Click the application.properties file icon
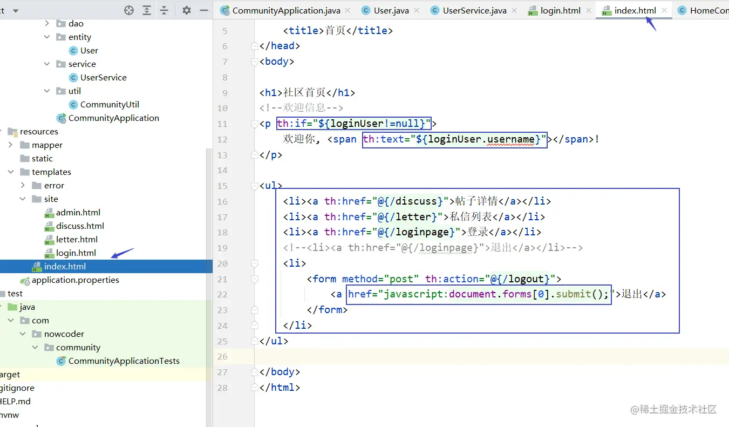Viewport: 729px width, 427px height. pos(25,280)
